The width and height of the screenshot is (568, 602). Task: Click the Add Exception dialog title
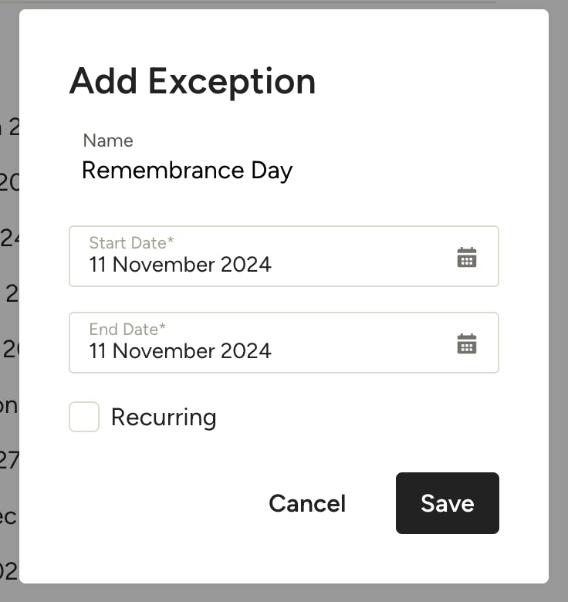192,81
